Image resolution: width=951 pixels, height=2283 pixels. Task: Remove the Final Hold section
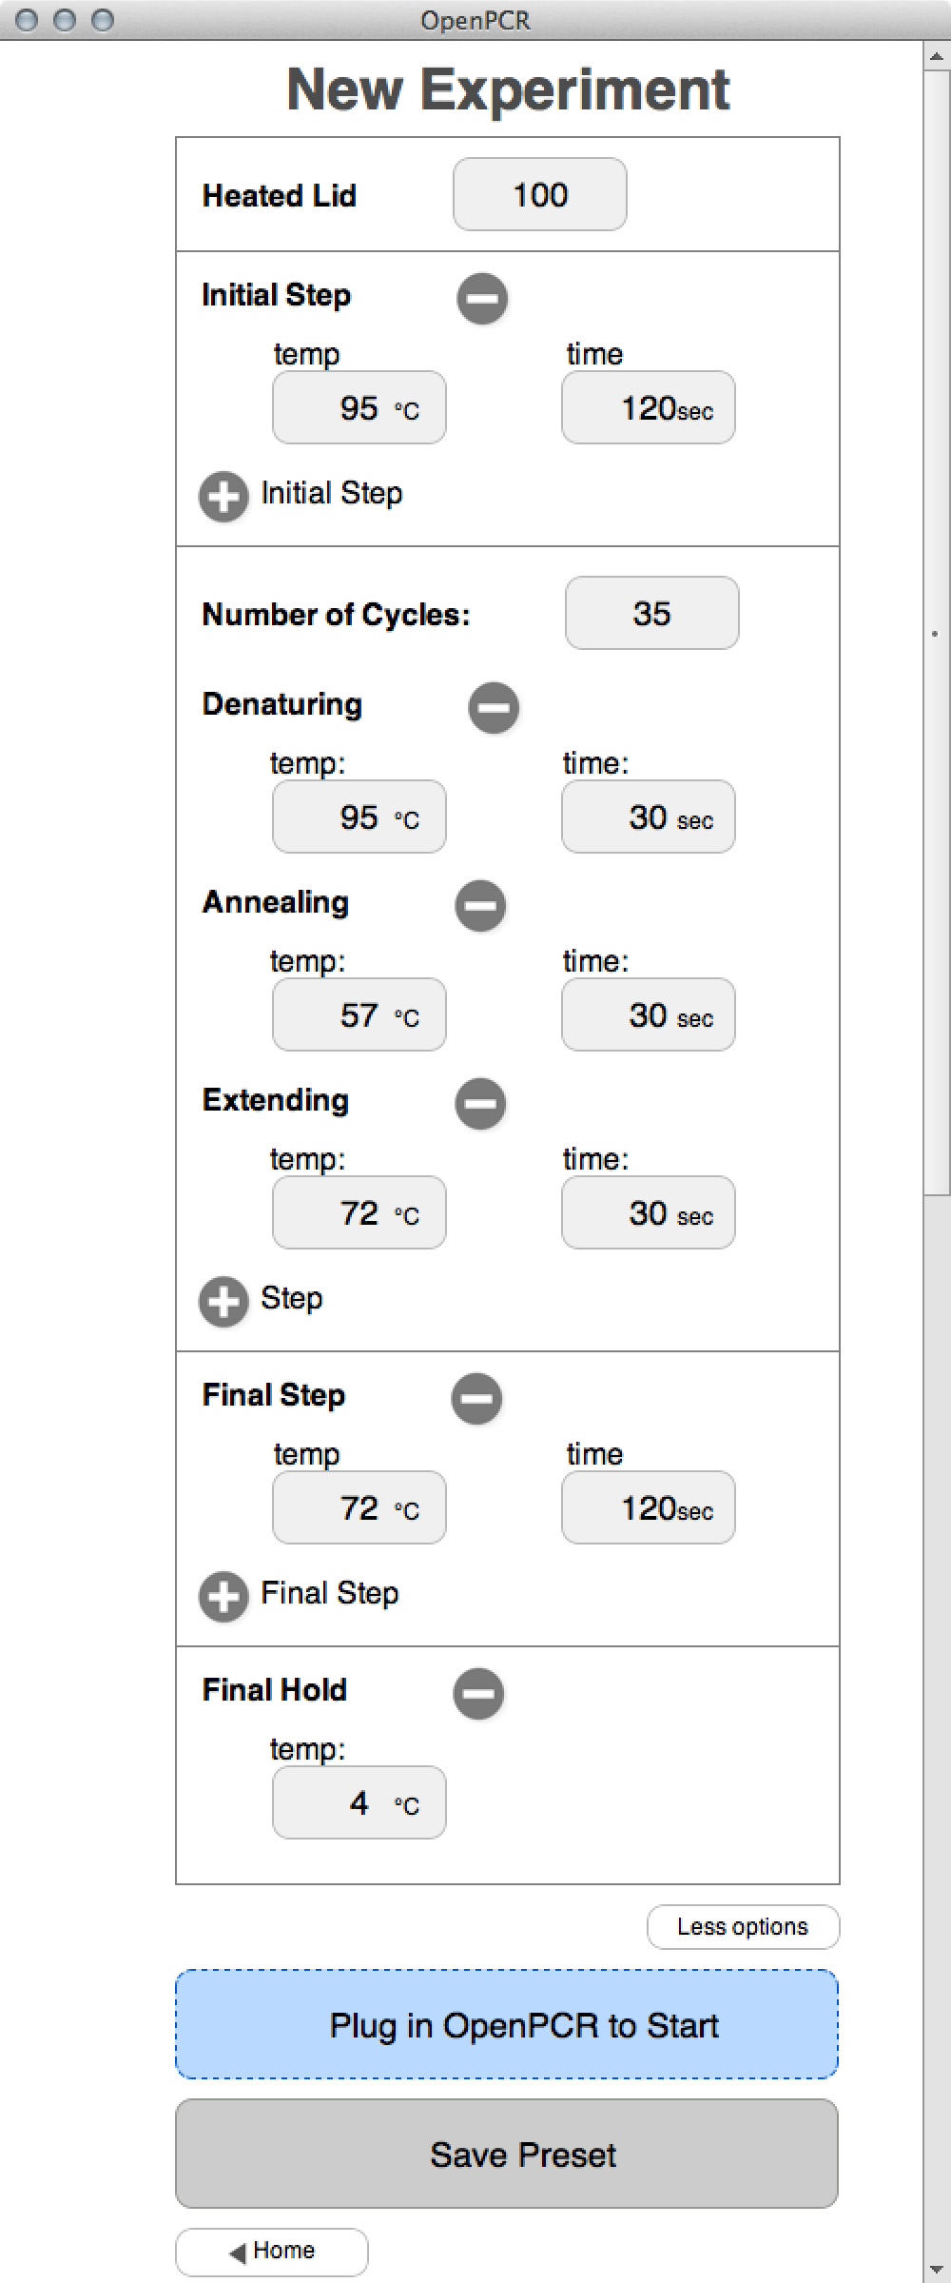pyautogui.click(x=478, y=1693)
